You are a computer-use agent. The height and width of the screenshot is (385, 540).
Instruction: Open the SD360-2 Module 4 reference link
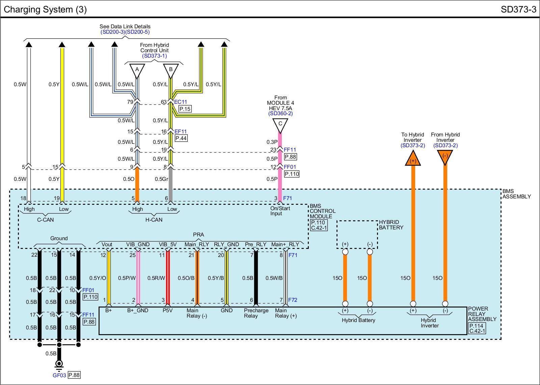tap(280, 114)
